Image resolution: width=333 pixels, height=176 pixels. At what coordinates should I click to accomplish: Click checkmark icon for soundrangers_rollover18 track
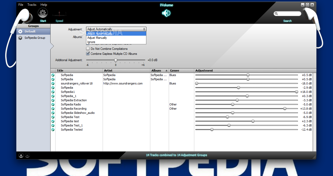pyautogui.click(x=53, y=83)
